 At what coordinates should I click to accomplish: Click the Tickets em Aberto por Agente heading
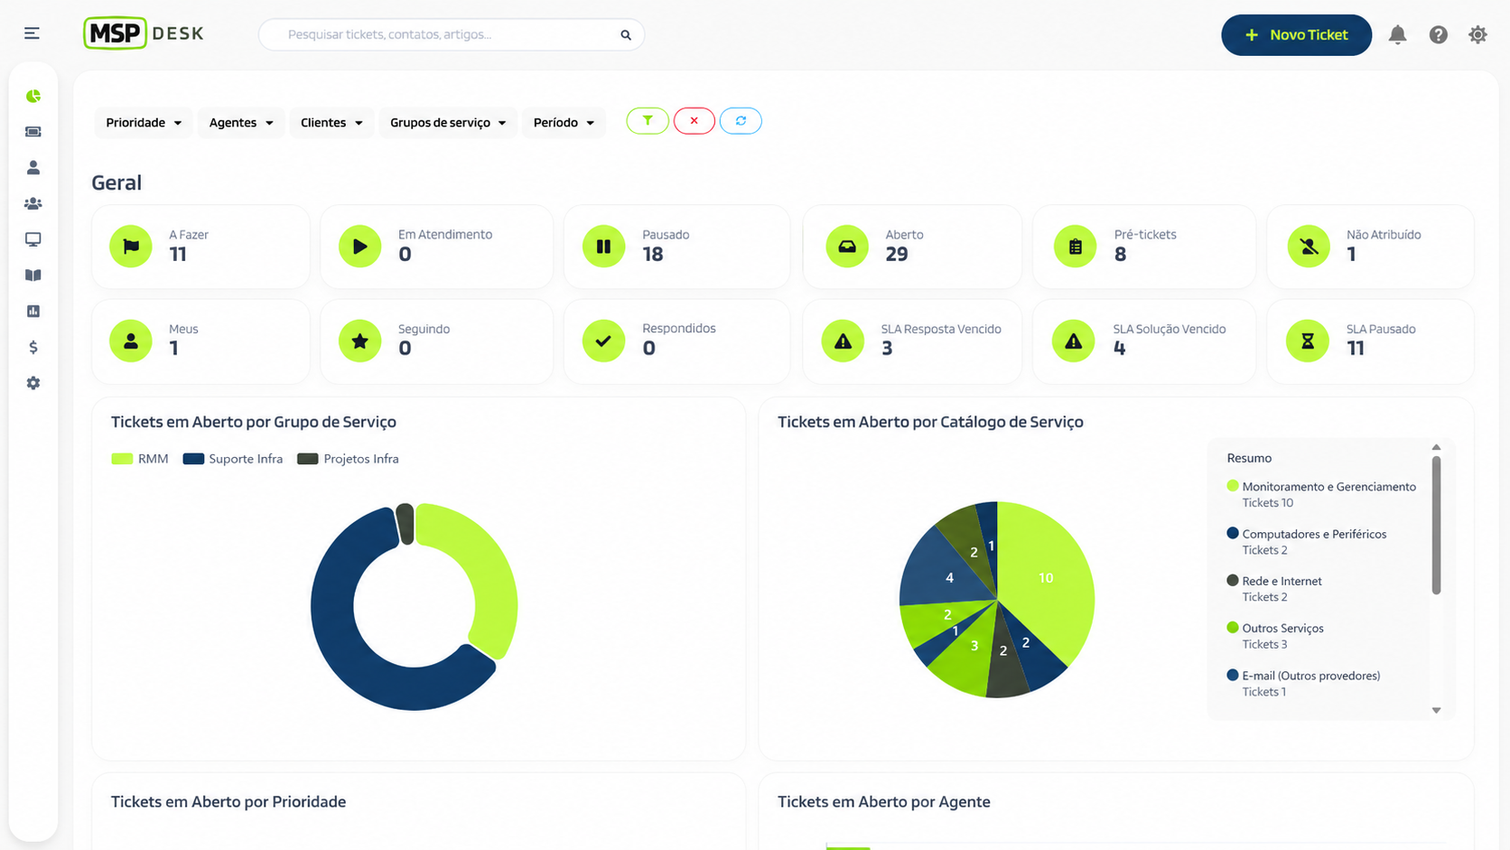tap(884, 802)
